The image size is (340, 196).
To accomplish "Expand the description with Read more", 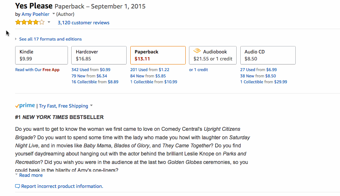I will [31, 175].
